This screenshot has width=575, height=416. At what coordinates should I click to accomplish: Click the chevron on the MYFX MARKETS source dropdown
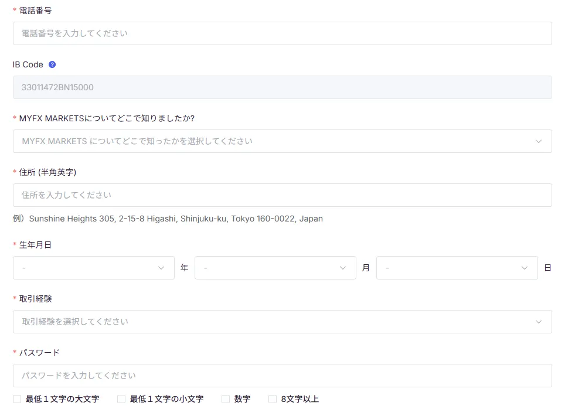click(x=539, y=141)
